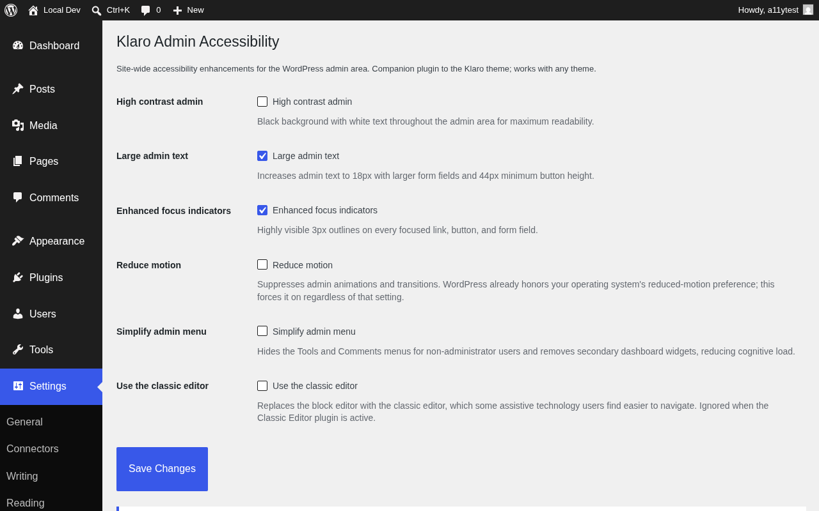This screenshot has height=511, width=819.
Task: Click the Use the classic editor row heading
Action: point(163,386)
